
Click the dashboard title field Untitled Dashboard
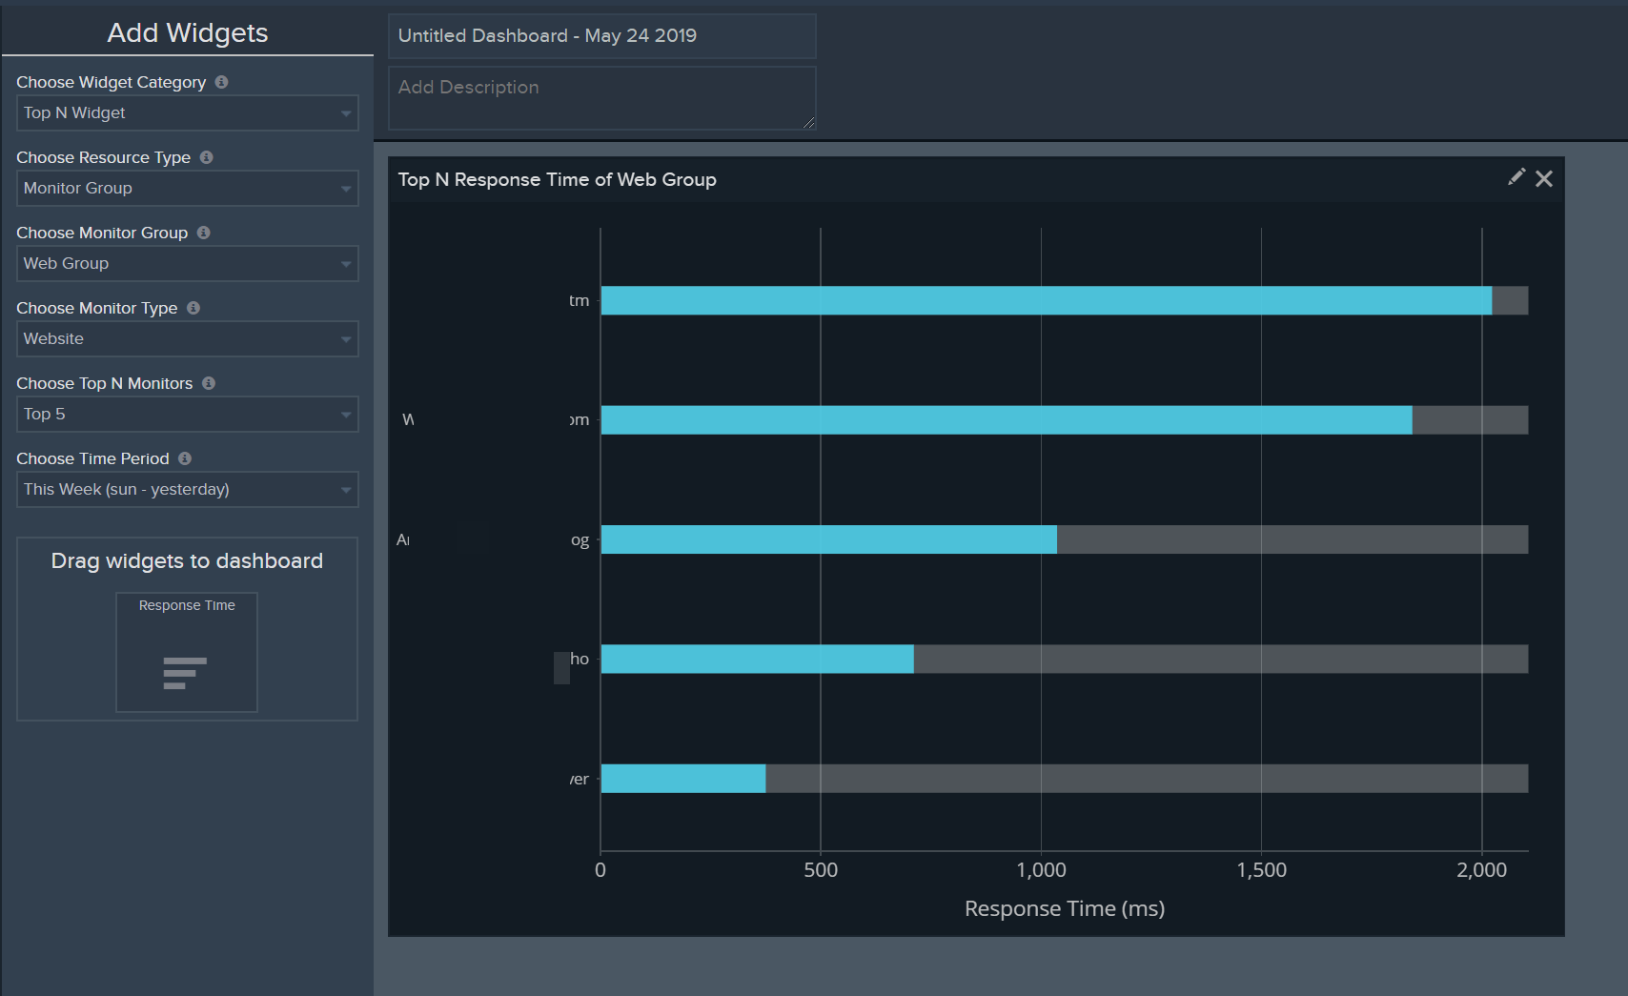point(602,36)
